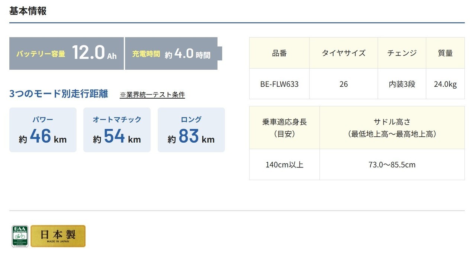Click the 73.0〜85.5cm saddle height cell
The image size is (476, 265).
click(x=392, y=165)
